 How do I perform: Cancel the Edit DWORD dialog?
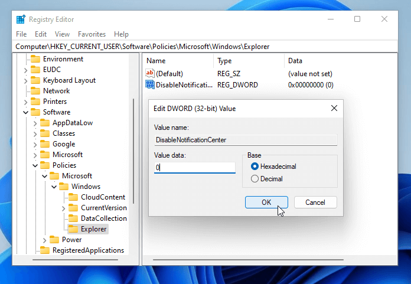tap(315, 202)
